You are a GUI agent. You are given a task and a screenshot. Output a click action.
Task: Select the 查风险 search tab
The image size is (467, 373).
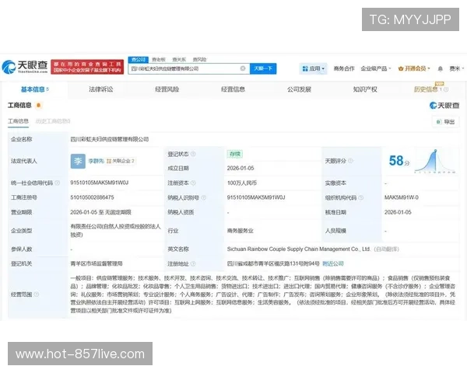[199, 60]
